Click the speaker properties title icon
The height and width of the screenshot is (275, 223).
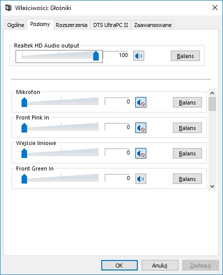coord(8,7)
